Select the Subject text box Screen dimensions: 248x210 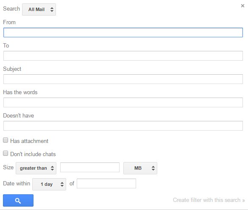click(123, 79)
